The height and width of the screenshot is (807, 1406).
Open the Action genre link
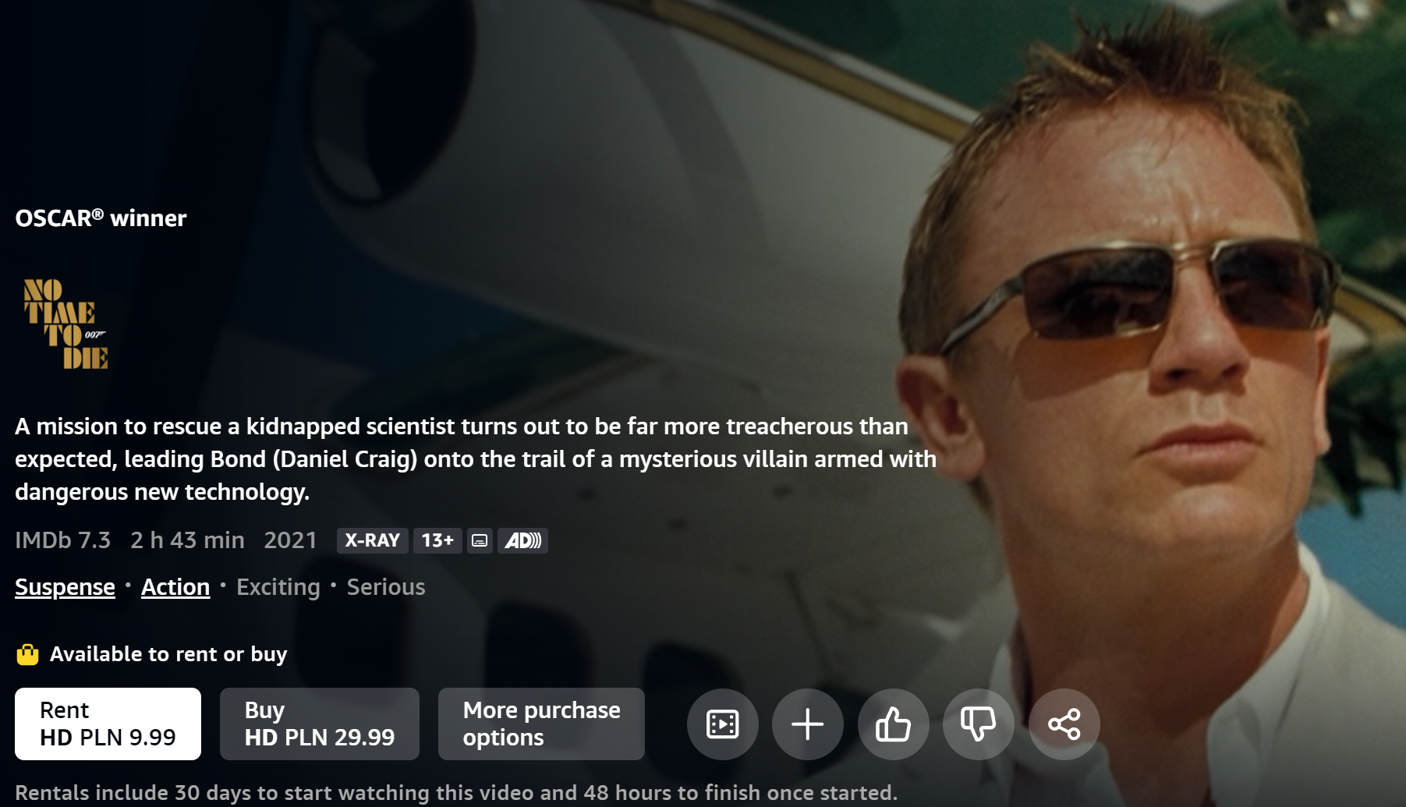(x=175, y=587)
